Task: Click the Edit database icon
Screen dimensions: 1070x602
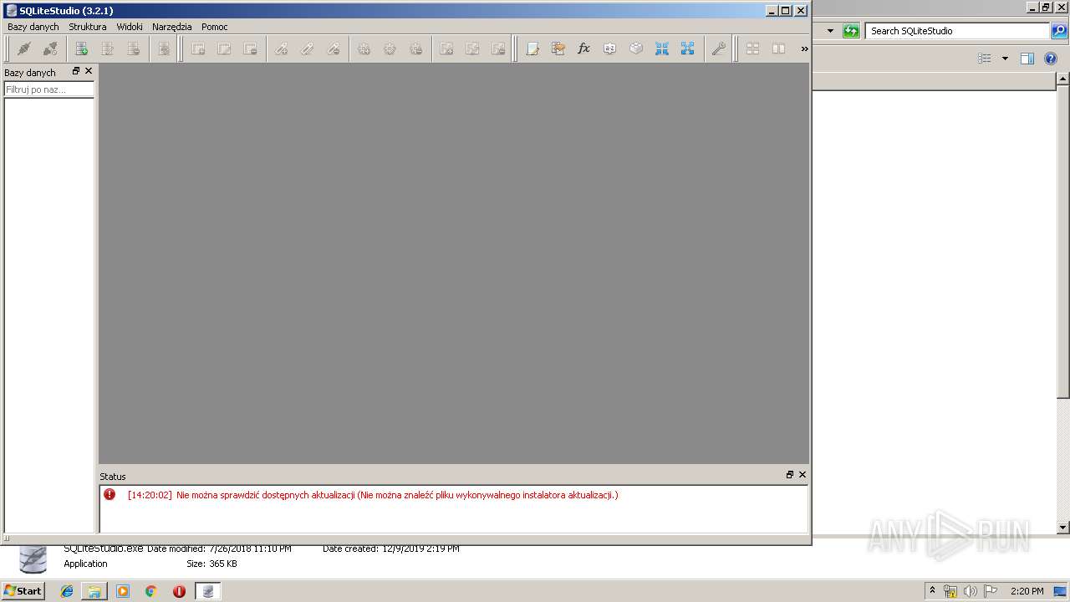Action: (x=108, y=48)
